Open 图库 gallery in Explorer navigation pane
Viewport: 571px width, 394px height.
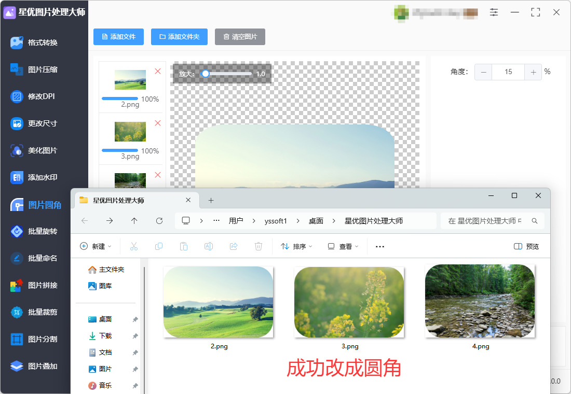point(101,286)
